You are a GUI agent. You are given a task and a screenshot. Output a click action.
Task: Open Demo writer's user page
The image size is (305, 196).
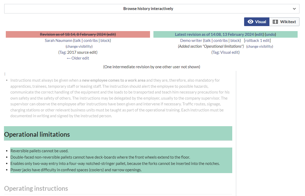(x=191, y=41)
